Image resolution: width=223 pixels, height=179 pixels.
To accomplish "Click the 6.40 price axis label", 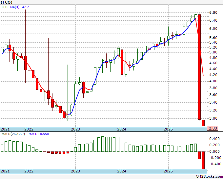I will (213, 20).
